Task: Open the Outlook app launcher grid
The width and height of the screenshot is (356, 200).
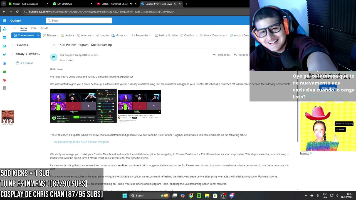Action: pos(4,21)
